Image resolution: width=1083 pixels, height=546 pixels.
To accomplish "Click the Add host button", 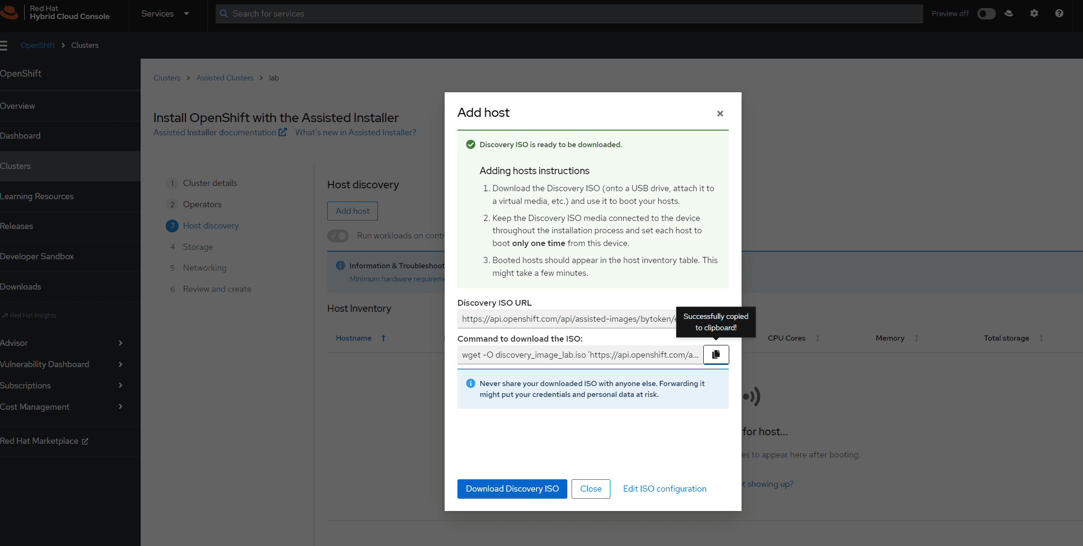I will 352,211.
